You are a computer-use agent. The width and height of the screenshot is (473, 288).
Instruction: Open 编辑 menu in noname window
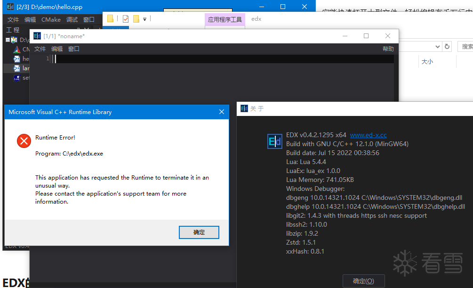point(56,49)
